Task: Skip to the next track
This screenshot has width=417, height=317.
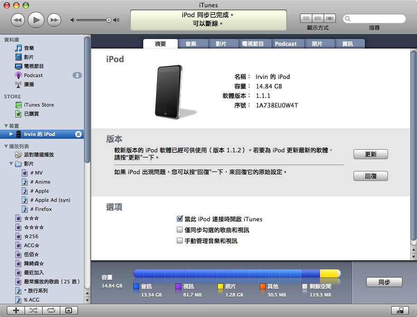Action: 54,20
